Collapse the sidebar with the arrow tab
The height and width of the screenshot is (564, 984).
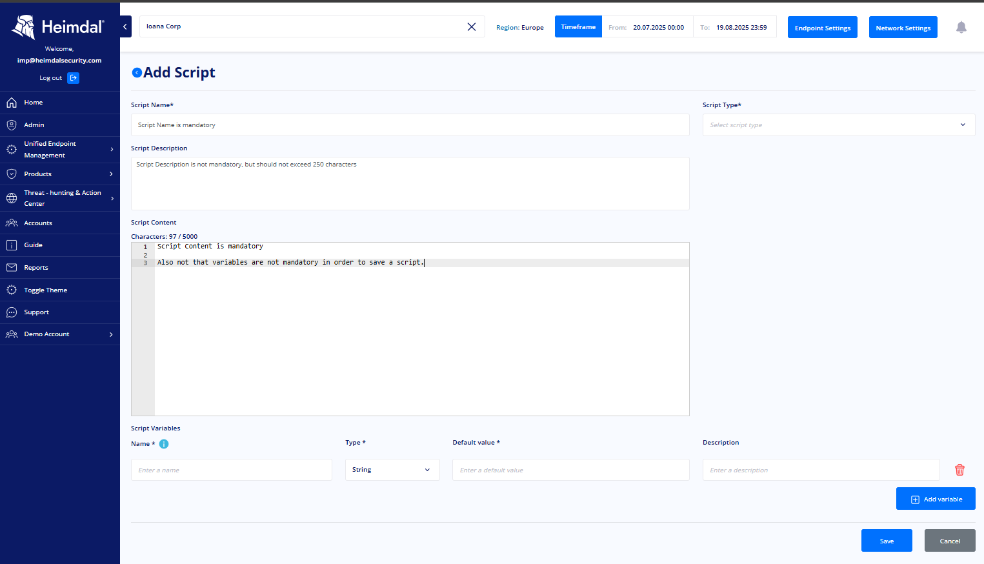pyautogui.click(x=125, y=26)
